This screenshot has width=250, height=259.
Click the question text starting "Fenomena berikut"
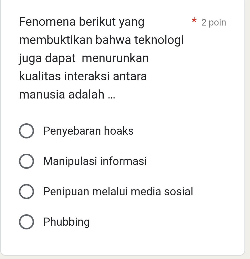(x=81, y=22)
